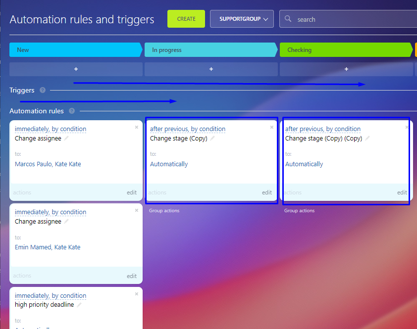The height and width of the screenshot is (329, 417).
Task: Click pencil icon next to high priority deadline
Action: tap(79, 305)
